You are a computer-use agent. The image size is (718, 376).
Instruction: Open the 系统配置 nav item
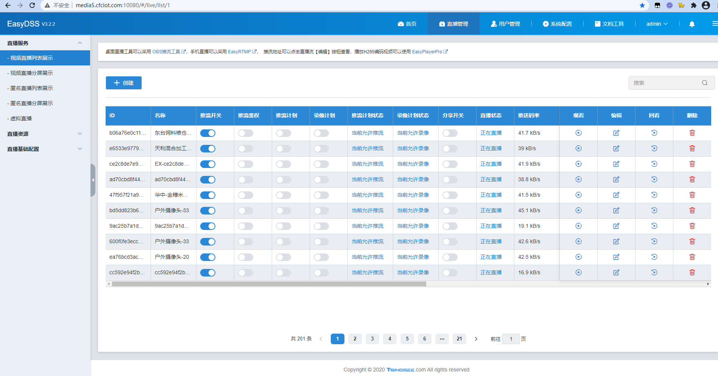(557, 24)
